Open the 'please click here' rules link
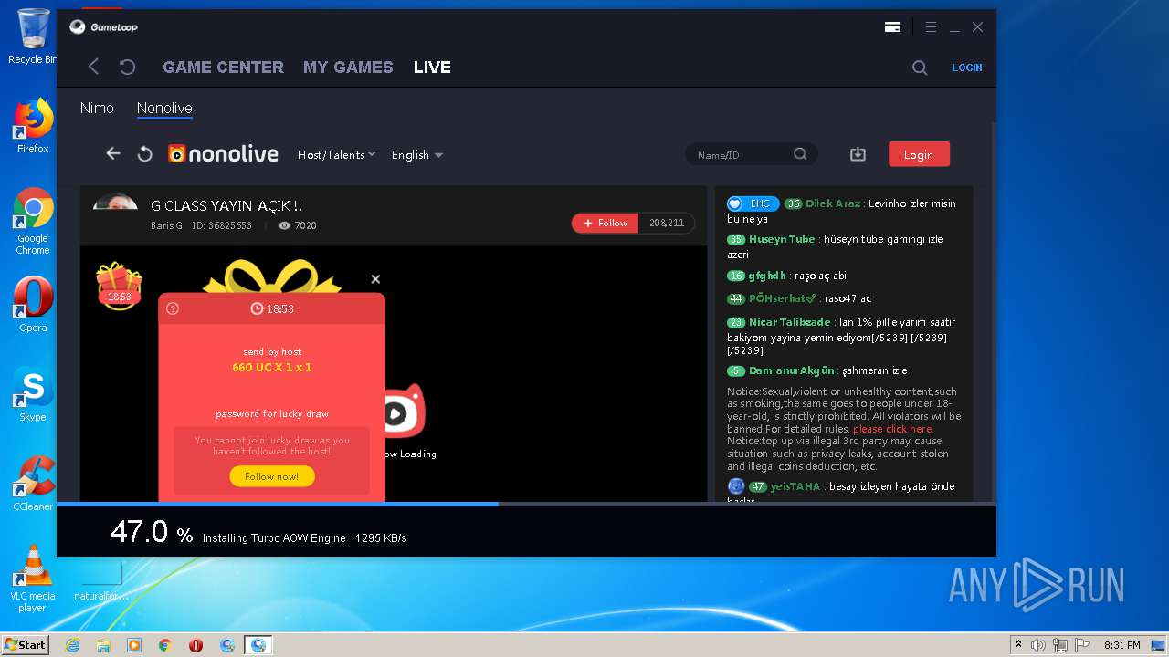The image size is (1169, 657). (892, 429)
